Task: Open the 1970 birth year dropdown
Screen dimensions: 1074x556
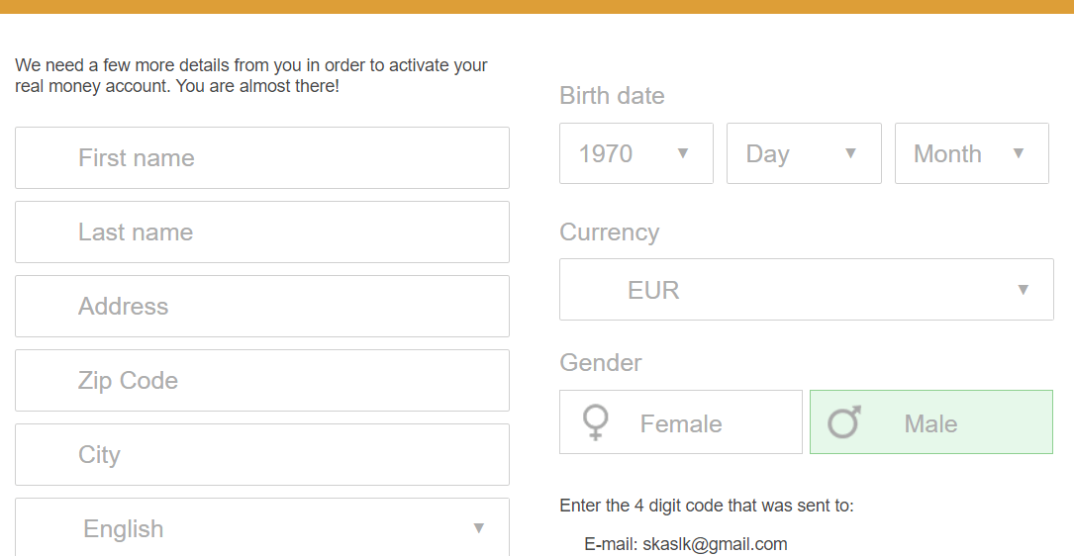Action: 636,153
